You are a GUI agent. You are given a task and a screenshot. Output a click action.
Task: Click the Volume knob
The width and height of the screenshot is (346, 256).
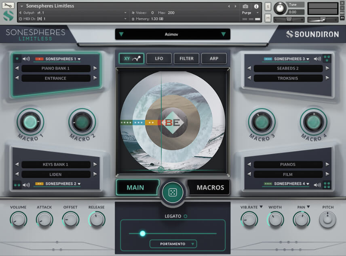coord(18,220)
